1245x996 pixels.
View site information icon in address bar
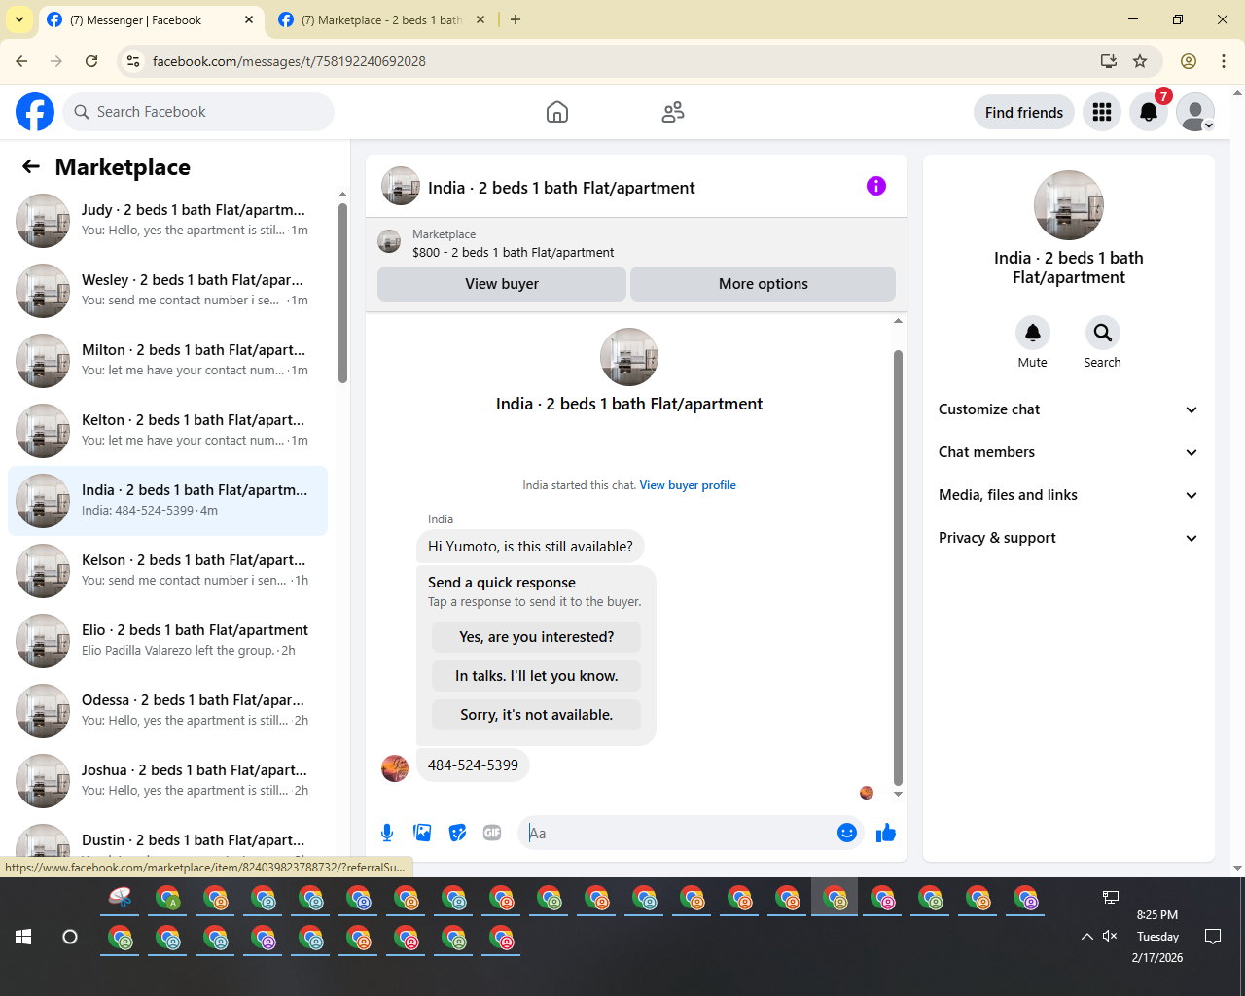tap(134, 61)
